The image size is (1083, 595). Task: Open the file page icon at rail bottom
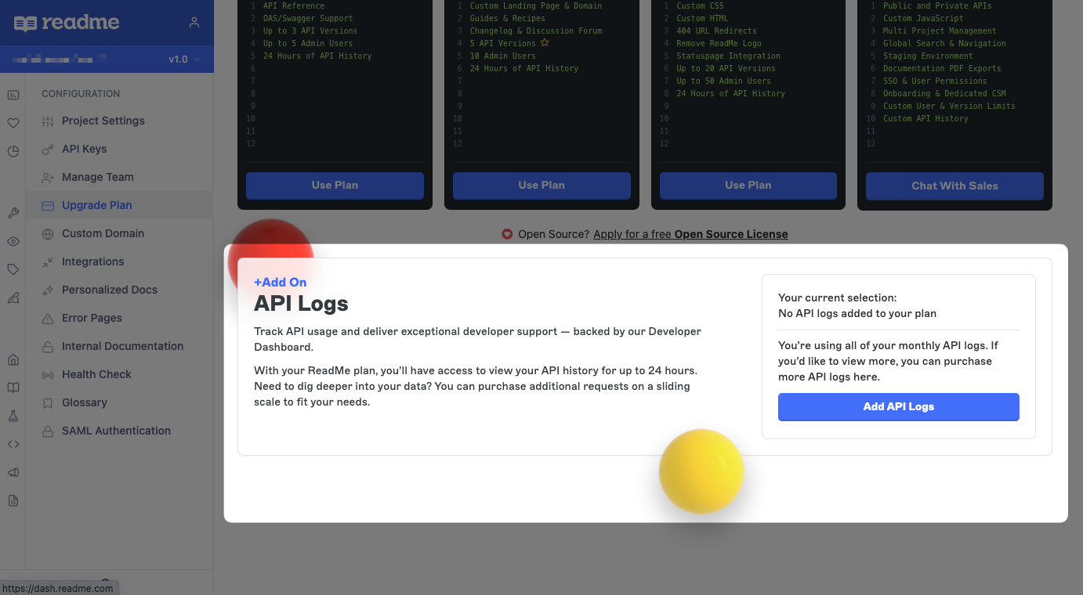pos(13,500)
